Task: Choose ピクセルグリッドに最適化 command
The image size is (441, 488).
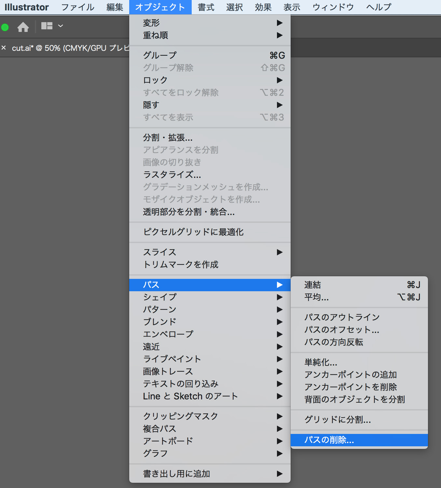Action: (x=210, y=232)
